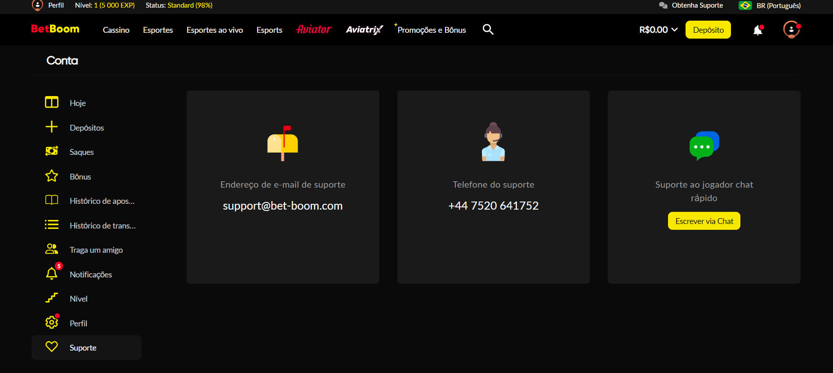
Task: Select Histórico de trans... label
Action: point(102,226)
